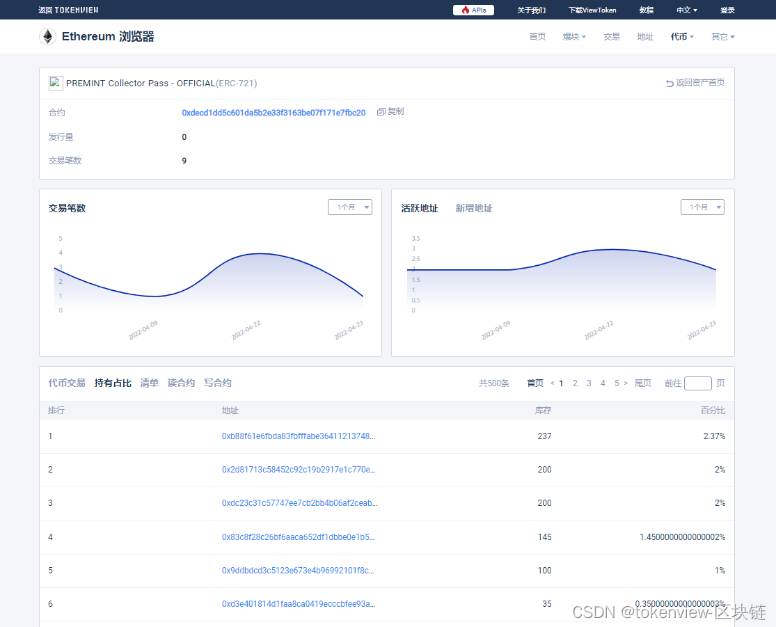Click the 2.37% percentage value
This screenshot has width=776, height=627.
point(714,436)
